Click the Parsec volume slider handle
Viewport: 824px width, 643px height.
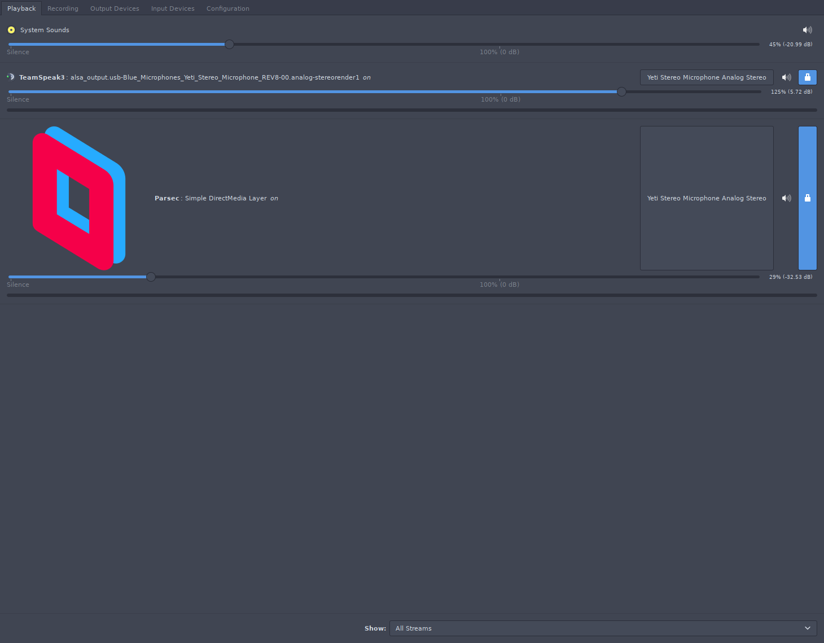[151, 277]
